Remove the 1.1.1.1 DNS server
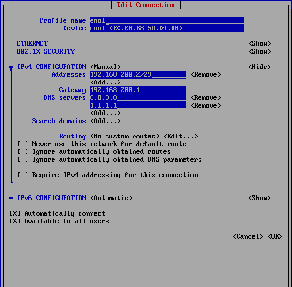 pyautogui.click(x=206, y=106)
